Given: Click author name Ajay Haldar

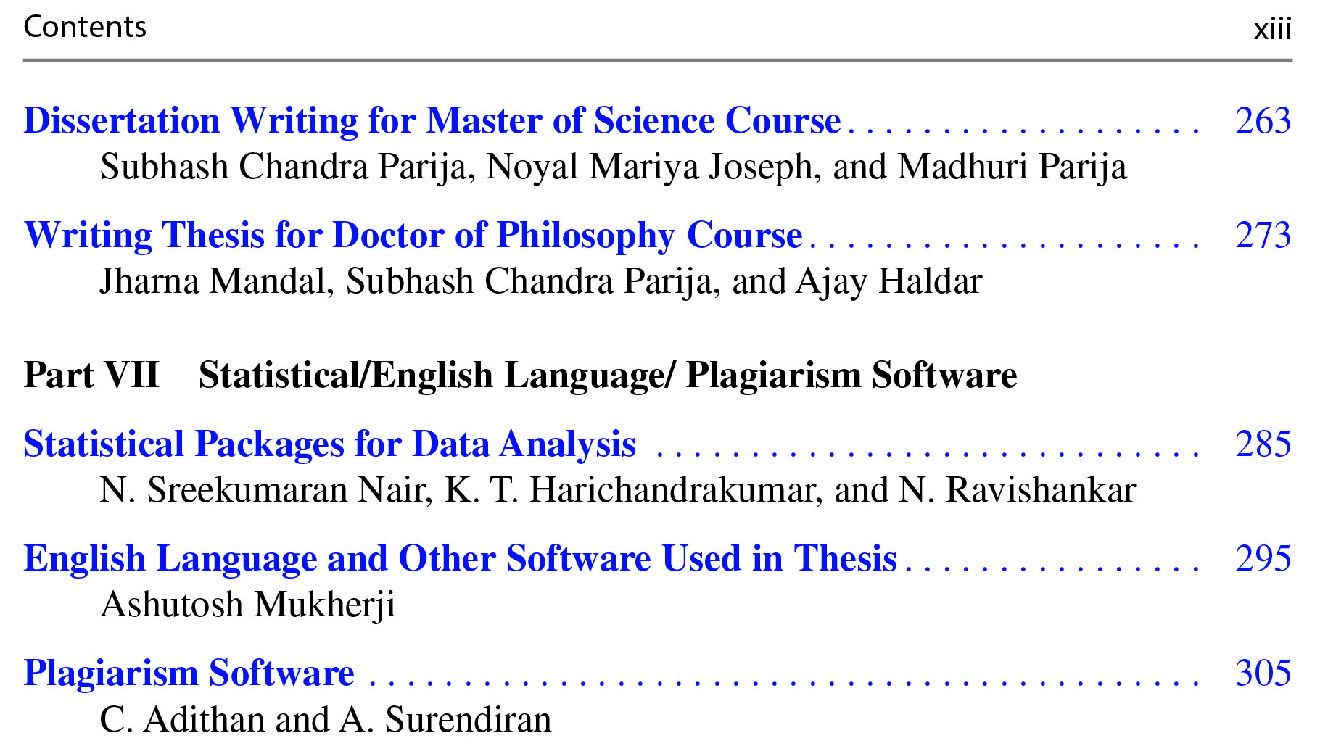Looking at the screenshot, I should [x=888, y=282].
